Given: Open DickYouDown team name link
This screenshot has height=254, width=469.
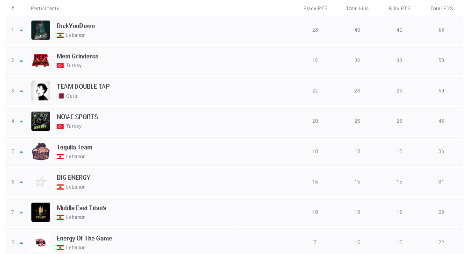Looking at the screenshot, I should 76,26.
